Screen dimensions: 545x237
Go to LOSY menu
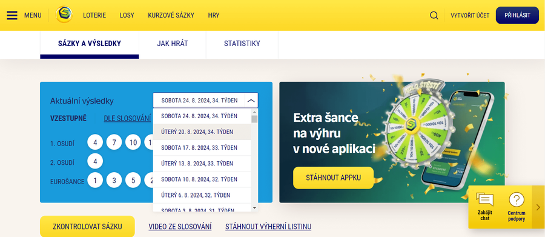tap(127, 15)
